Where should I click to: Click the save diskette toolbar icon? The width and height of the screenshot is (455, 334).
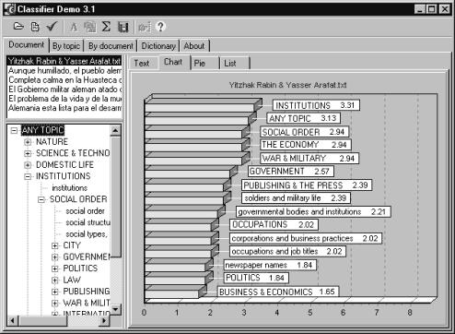click(x=123, y=27)
